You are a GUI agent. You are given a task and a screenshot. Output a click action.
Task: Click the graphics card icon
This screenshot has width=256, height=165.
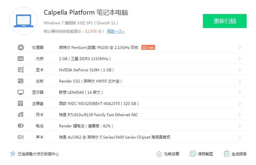point(20,70)
